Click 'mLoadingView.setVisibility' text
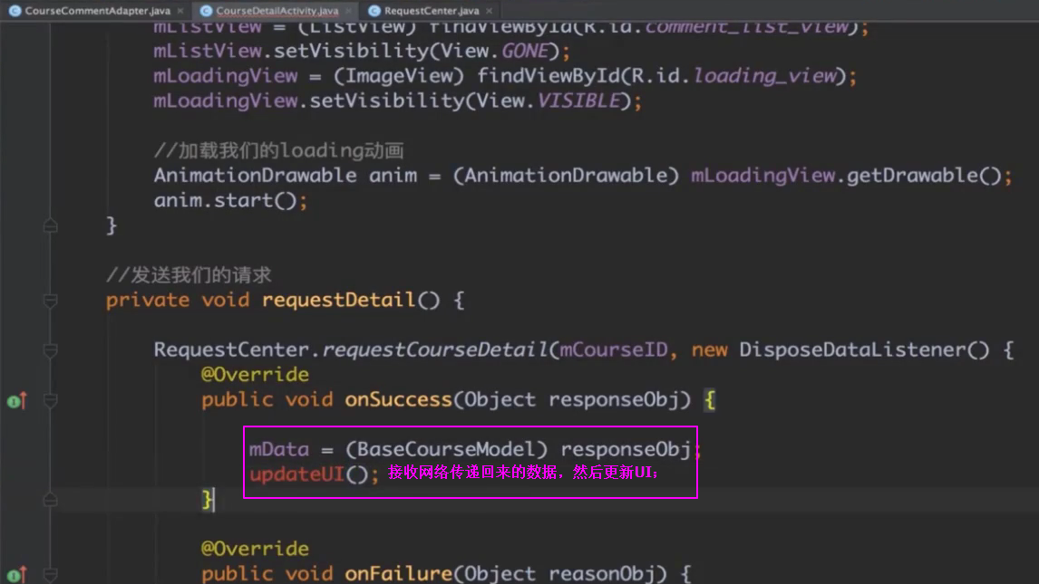 tap(309, 101)
